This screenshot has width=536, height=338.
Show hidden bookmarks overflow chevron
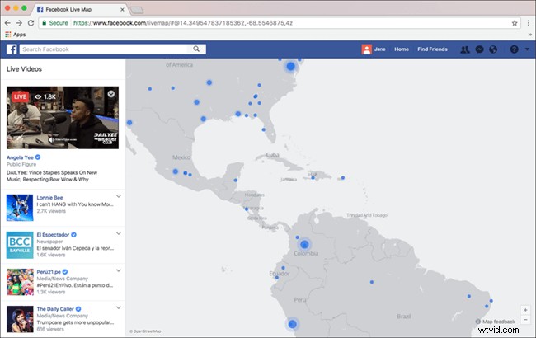click(530, 35)
